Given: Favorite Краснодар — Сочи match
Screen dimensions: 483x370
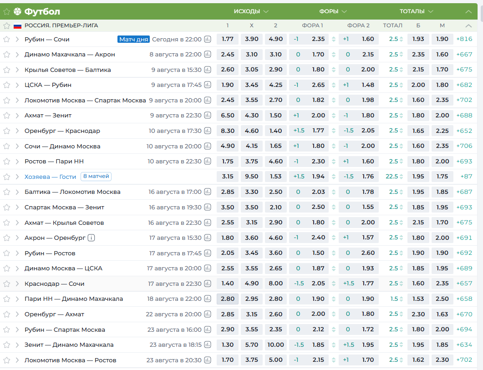Looking at the screenshot, I should coord(6,284).
